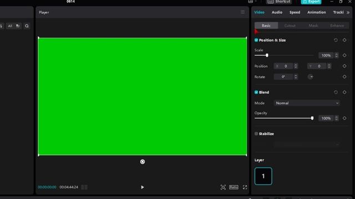Add keyframe for Position
355x199 pixels.
click(x=344, y=66)
